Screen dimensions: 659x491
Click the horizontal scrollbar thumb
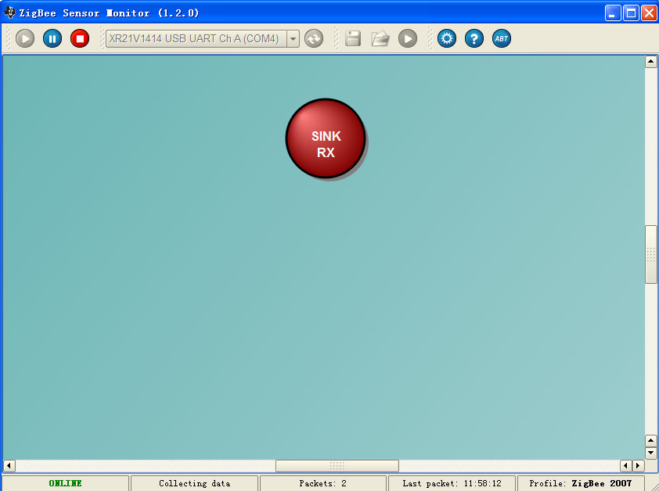click(x=337, y=466)
